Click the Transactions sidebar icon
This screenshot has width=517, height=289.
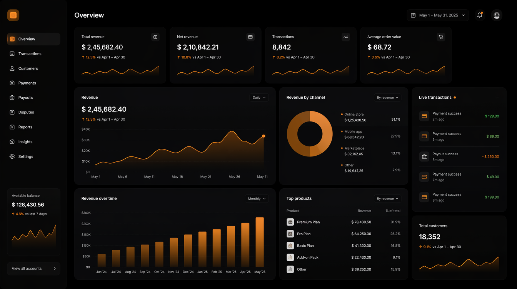coord(12,54)
